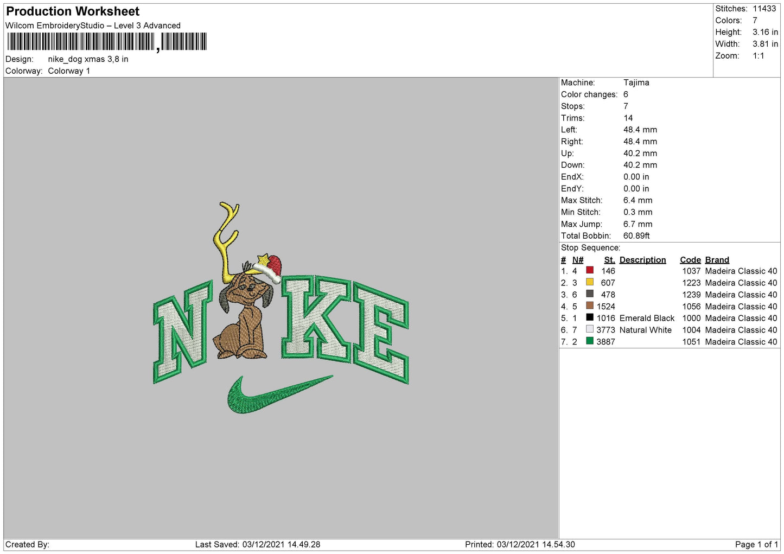Click the 'Last Saved: 03/12/2021 14.49.28' text
The height and width of the screenshot is (554, 784).
click(x=258, y=544)
